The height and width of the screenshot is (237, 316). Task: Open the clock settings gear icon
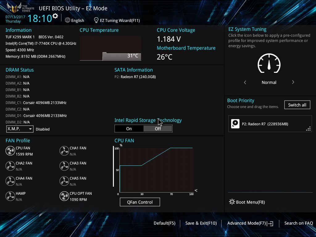[55, 16]
